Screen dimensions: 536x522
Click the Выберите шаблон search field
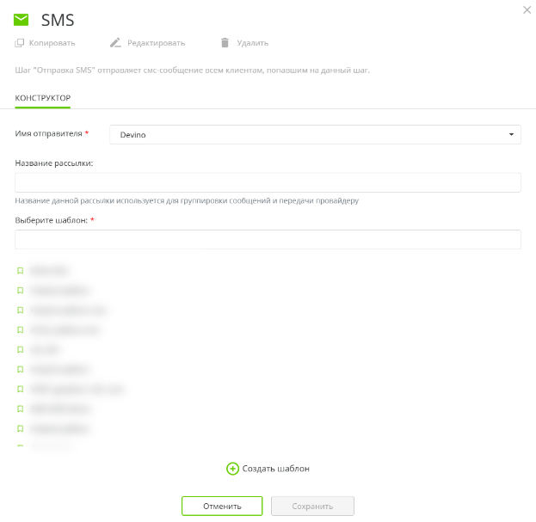(x=268, y=239)
